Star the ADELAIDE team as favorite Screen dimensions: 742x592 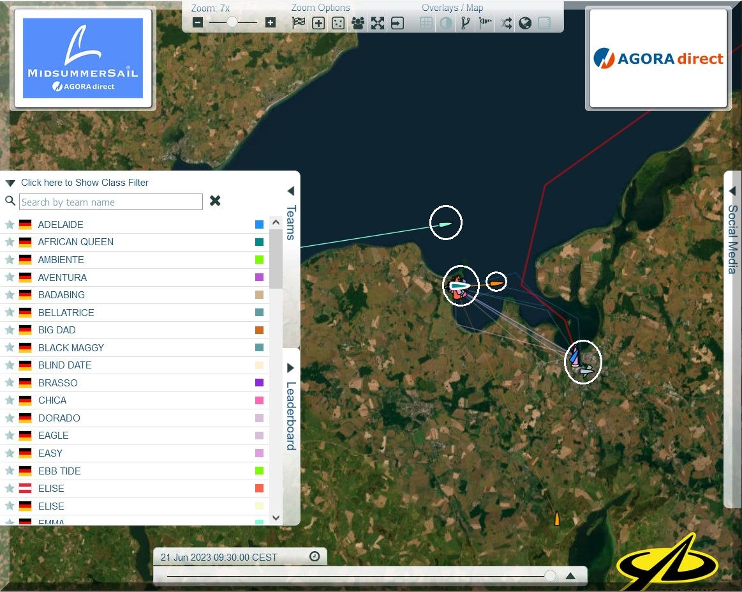tap(10, 225)
